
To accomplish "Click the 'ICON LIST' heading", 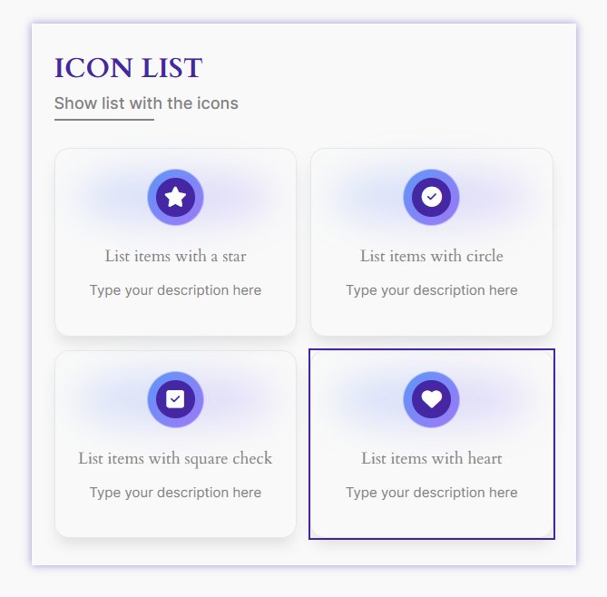I will click(128, 68).
